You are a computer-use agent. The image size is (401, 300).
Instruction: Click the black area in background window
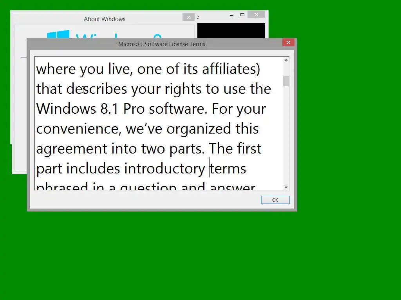click(231, 30)
